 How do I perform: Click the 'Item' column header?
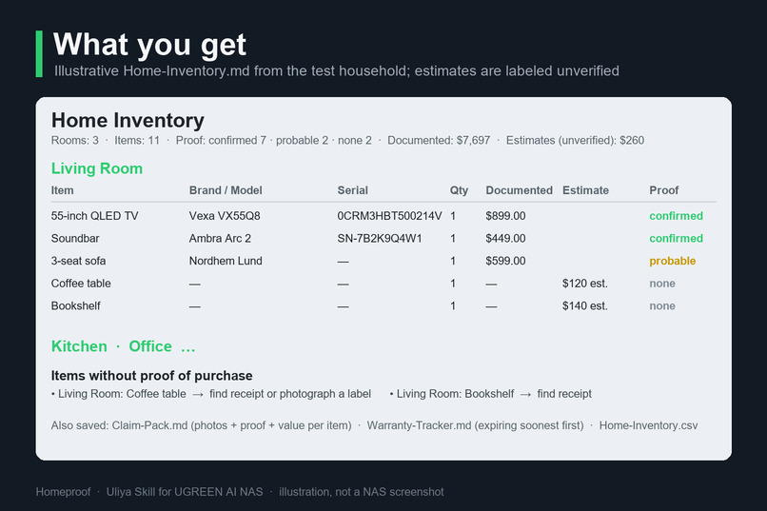(x=62, y=190)
